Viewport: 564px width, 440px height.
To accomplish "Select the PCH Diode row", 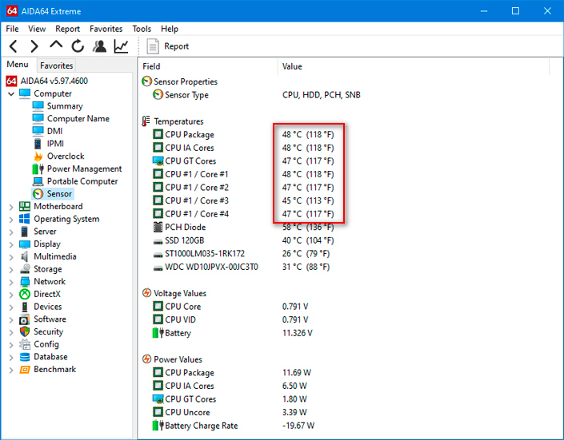I will pyautogui.click(x=243, y=228).
